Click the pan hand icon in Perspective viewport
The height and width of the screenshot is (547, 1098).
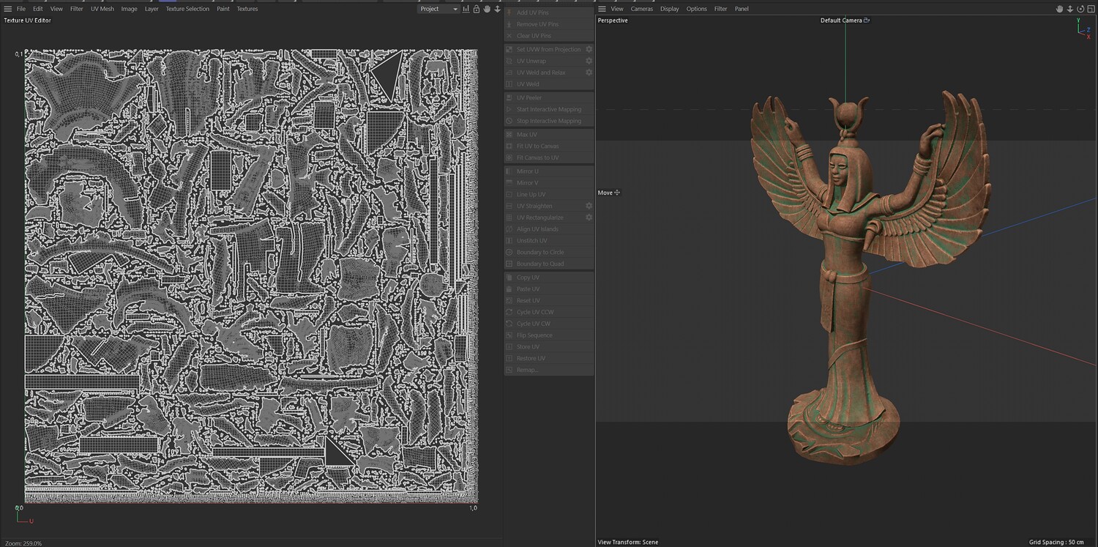coord(1059,9)
